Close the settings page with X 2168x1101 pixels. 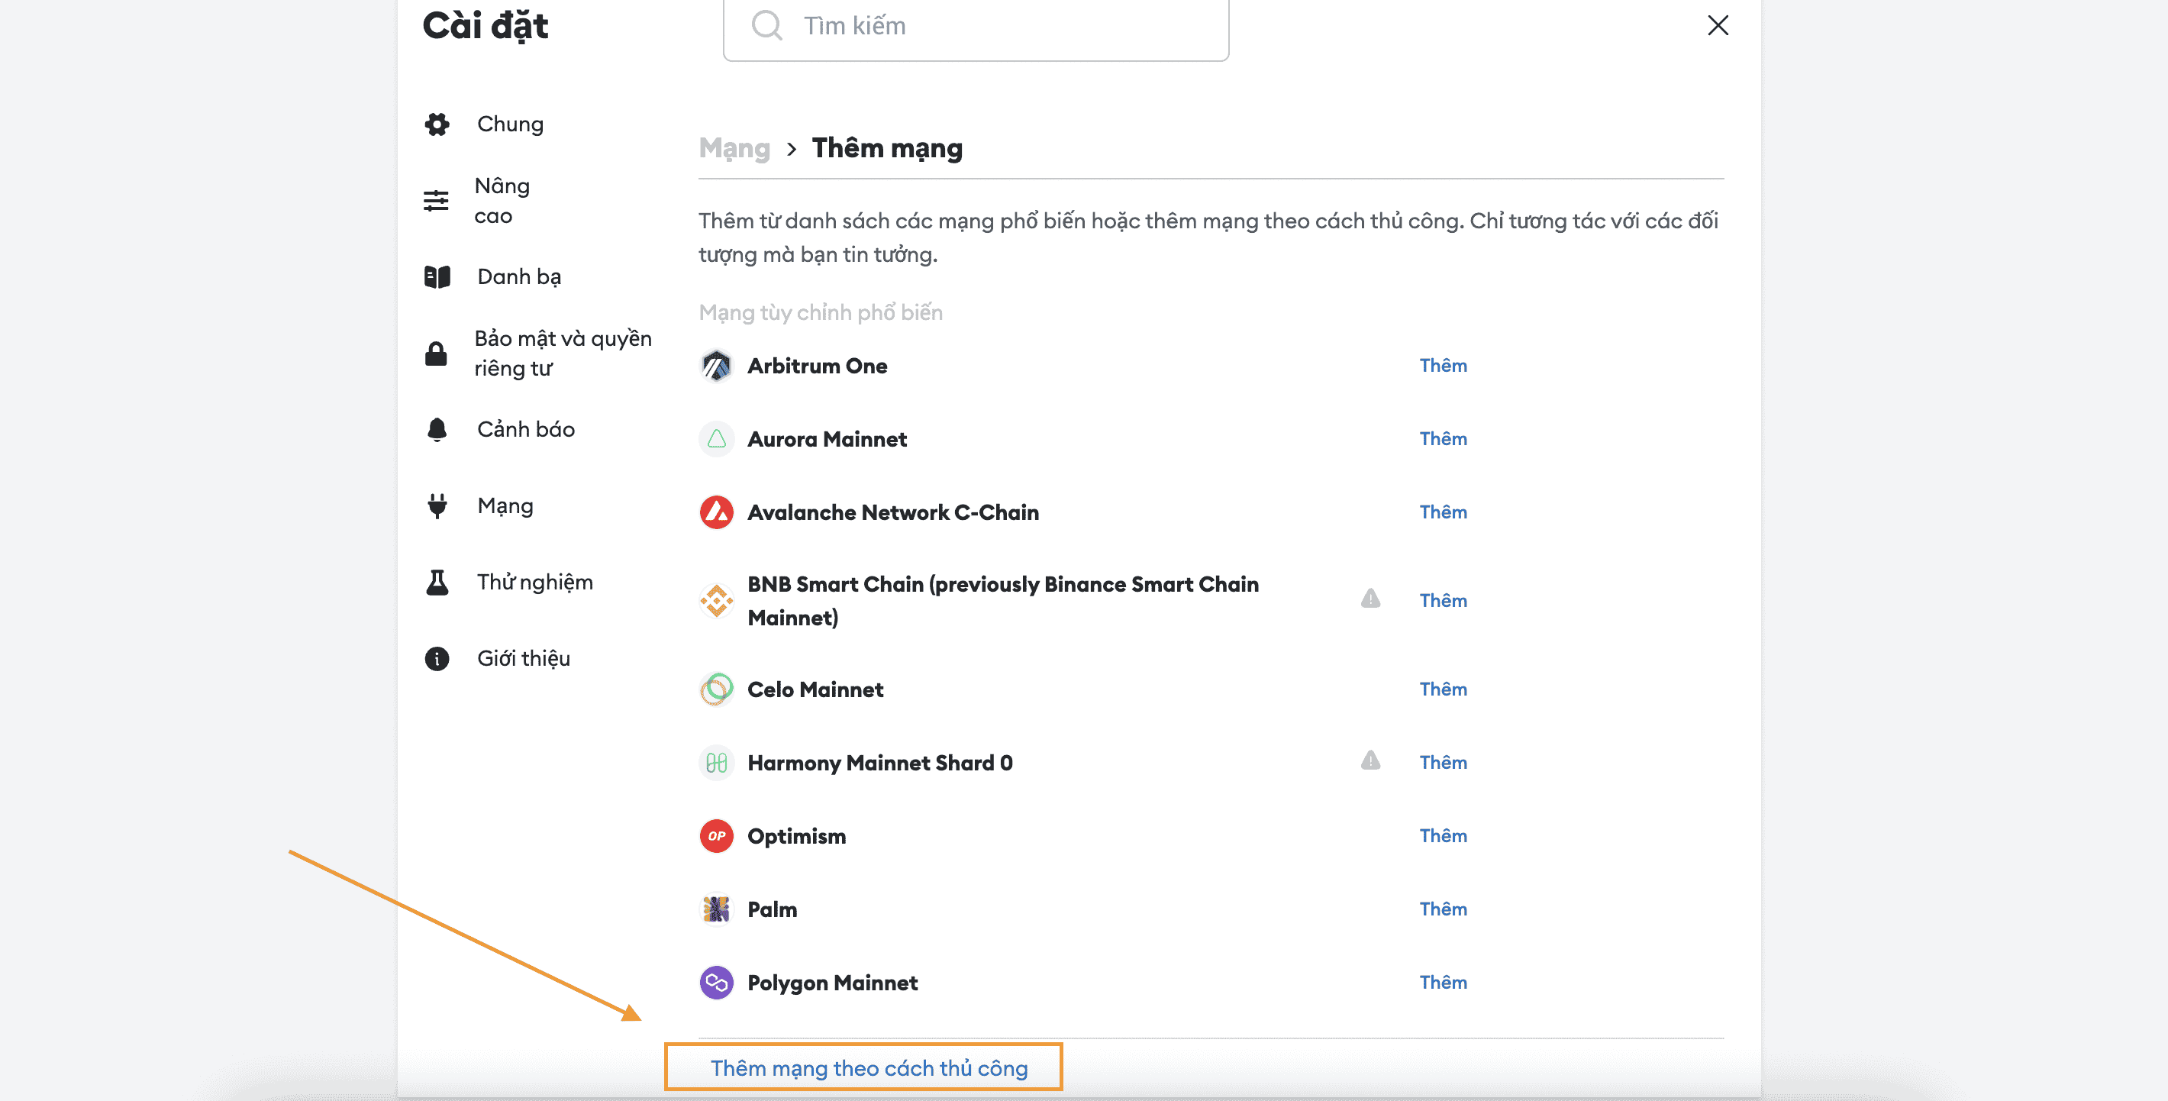point(1718,25)
